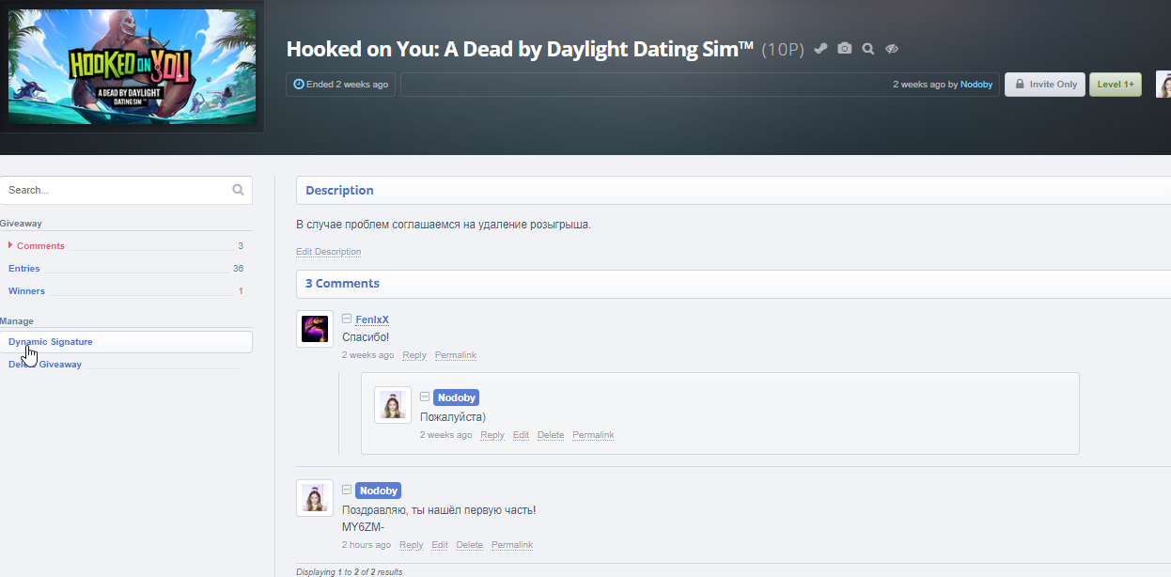
Task: Click the Invite Only button
Action: tap(1045, 85)
